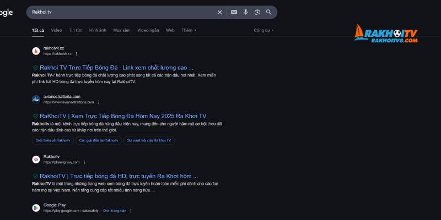Image resolution: width=441 pixels, height=220 pixels.
Task: Open Google Lens image search
Action: [x=257, y=12]
